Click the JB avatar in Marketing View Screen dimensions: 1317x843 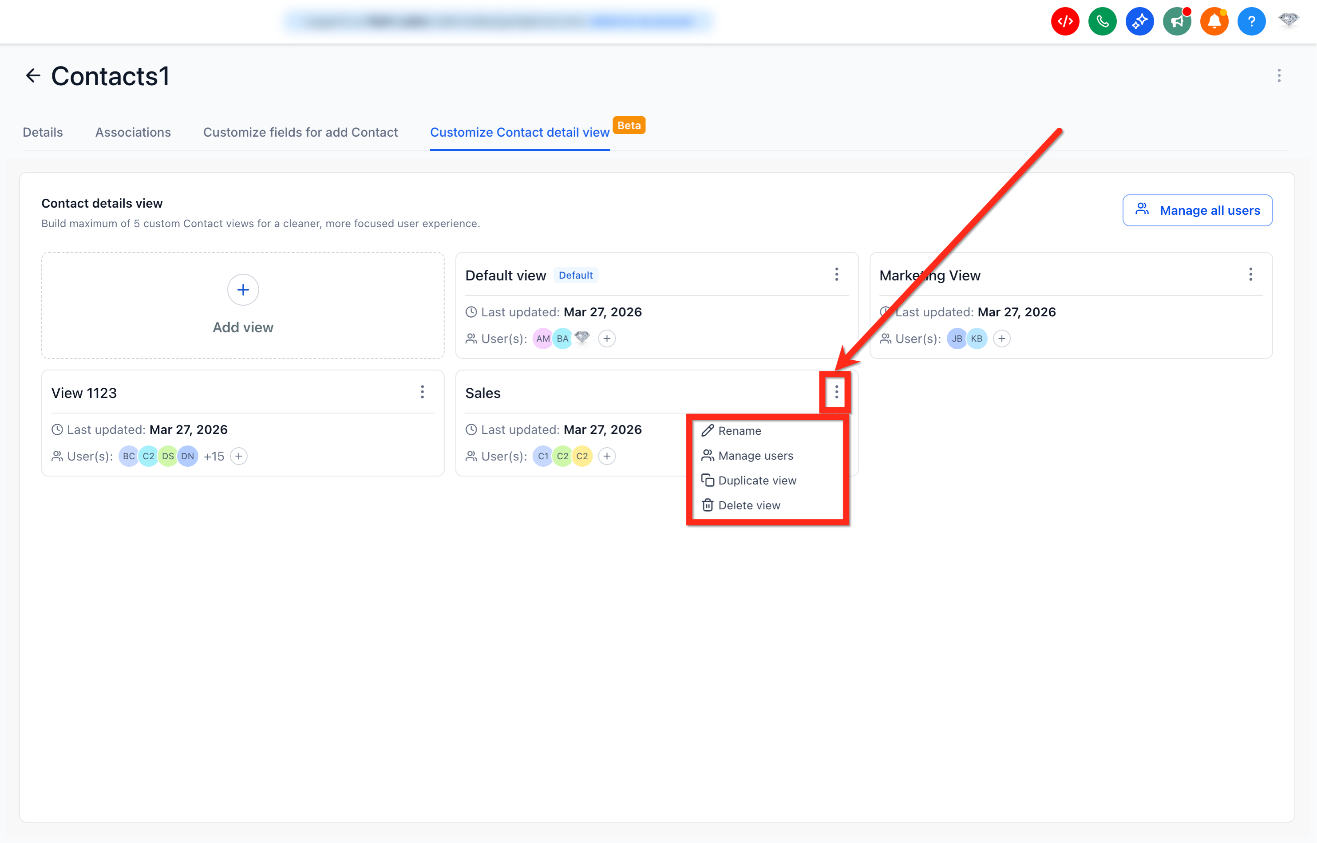957,339
